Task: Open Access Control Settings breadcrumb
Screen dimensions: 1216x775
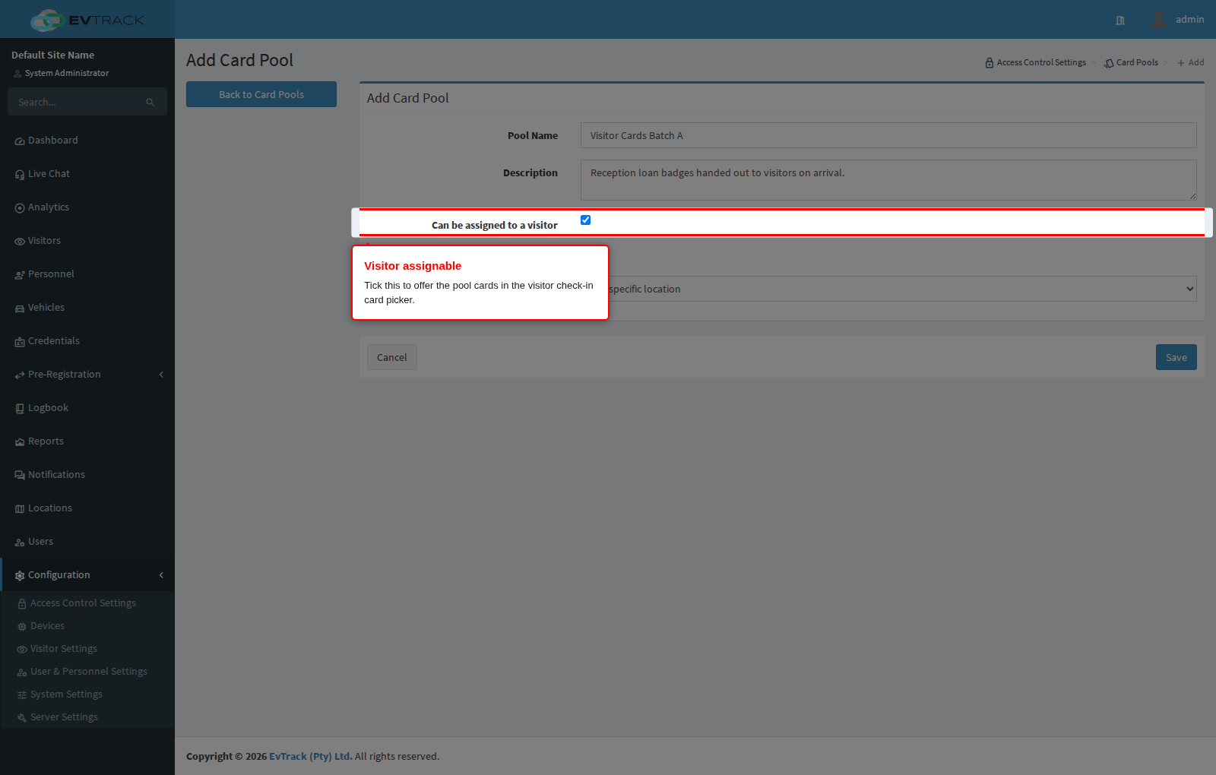Action: point(1035,62)
